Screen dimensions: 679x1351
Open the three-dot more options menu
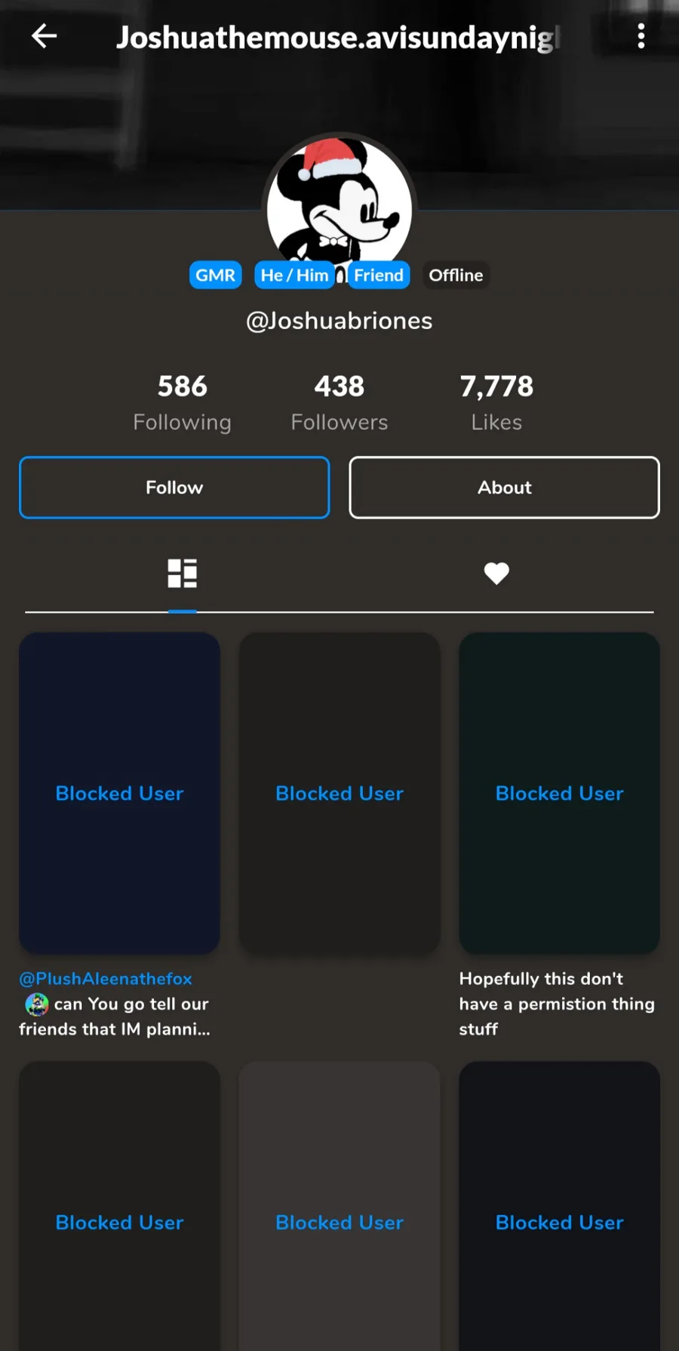641,35
